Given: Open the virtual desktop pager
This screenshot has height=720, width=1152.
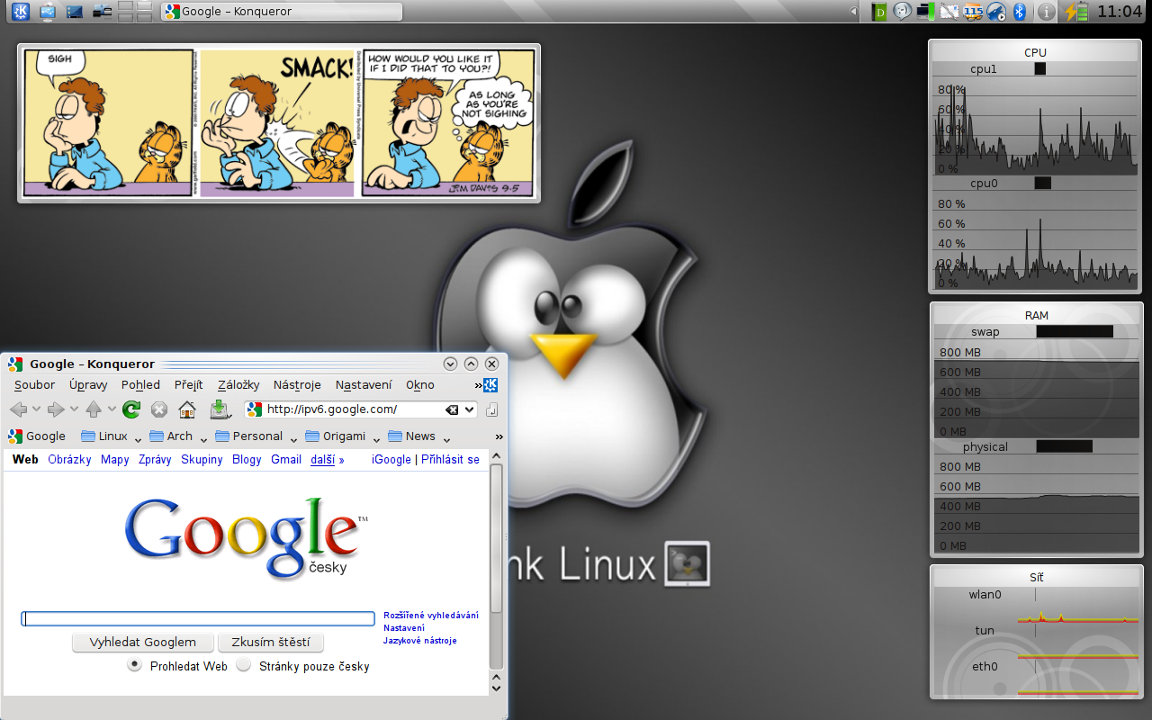Looking at the screenshot, I should [x=135, y=12].
